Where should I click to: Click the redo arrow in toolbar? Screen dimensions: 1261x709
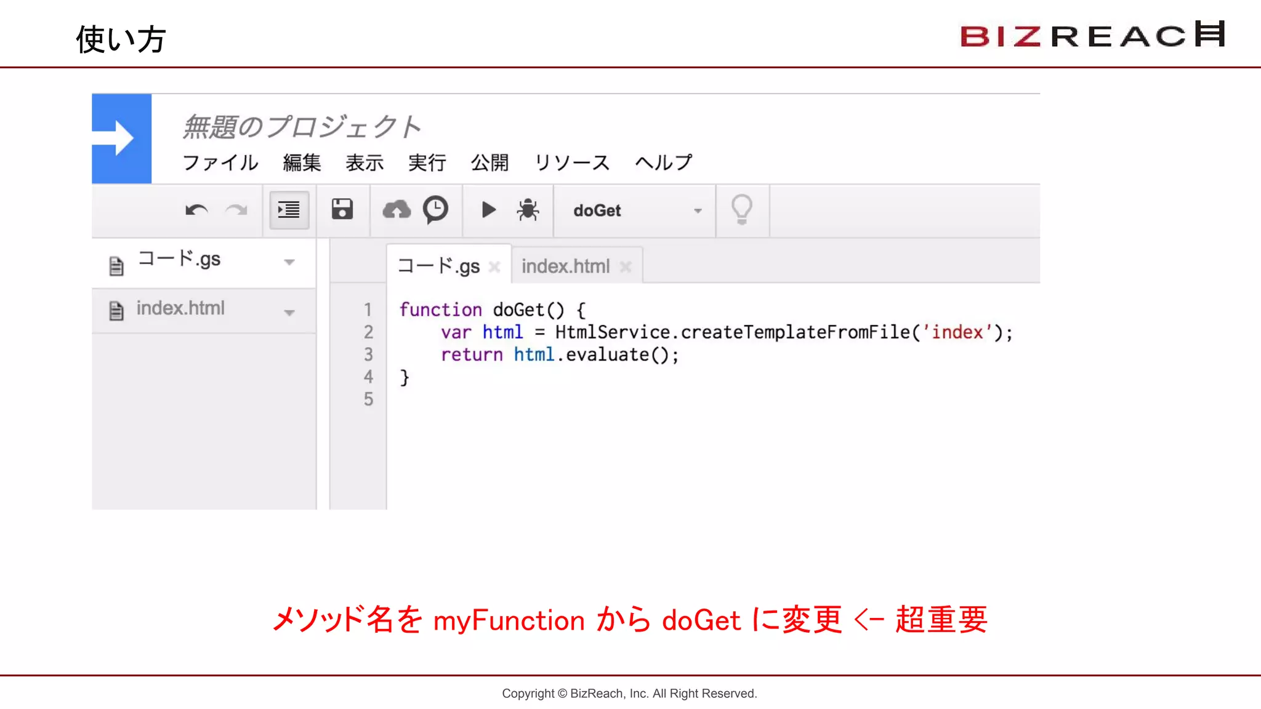point(236,210)
